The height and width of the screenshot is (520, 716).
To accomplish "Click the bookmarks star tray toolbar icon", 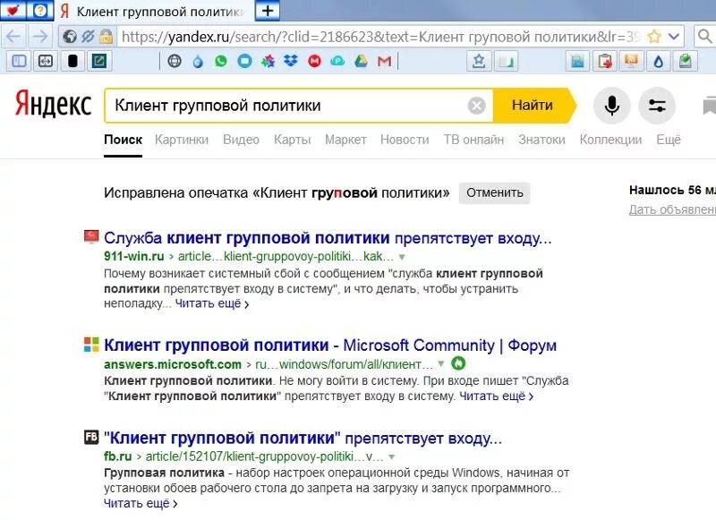I will click(x=479, y=61).
